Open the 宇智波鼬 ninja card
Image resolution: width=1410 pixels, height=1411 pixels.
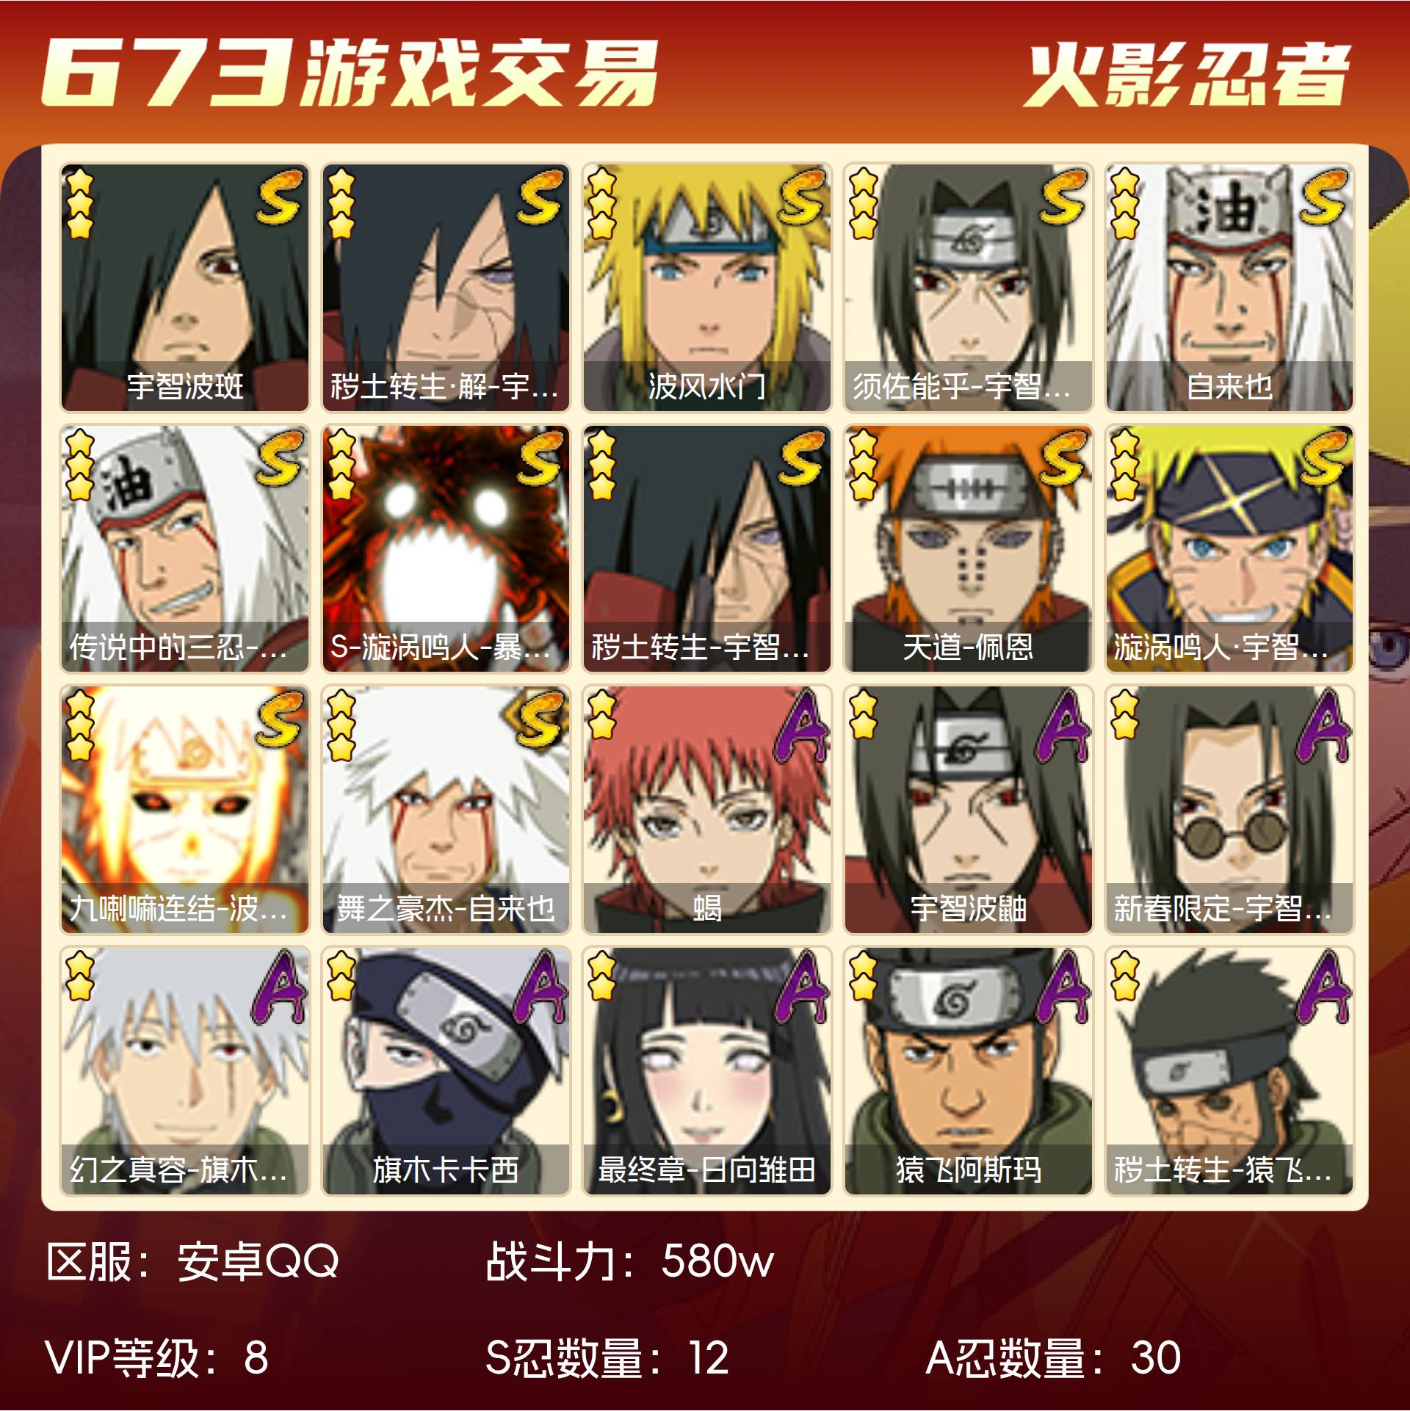click(968, 810)
